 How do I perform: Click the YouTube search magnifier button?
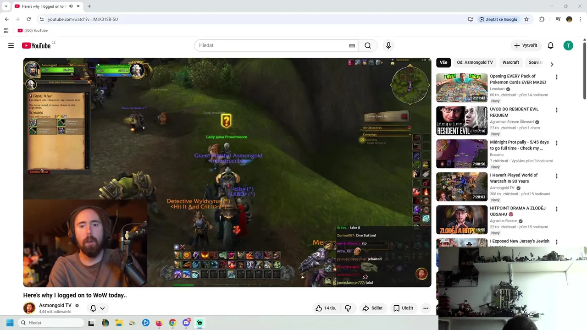[x=368, y=45]
